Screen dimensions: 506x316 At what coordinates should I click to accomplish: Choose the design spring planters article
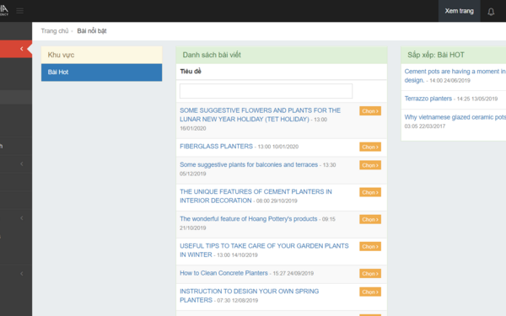tap(370, 292)
